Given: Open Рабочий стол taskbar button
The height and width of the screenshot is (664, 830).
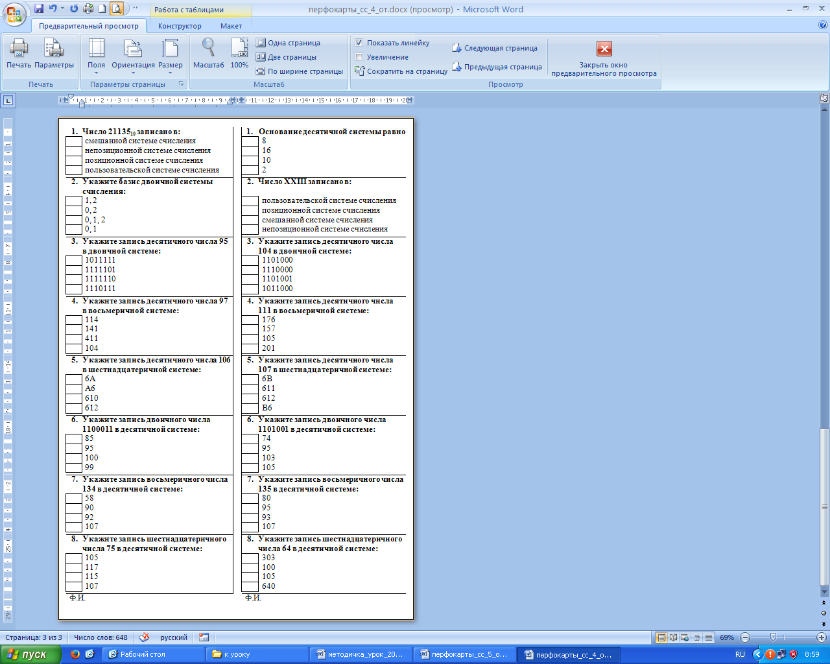Looking at the screenshot, I should 152,654.
